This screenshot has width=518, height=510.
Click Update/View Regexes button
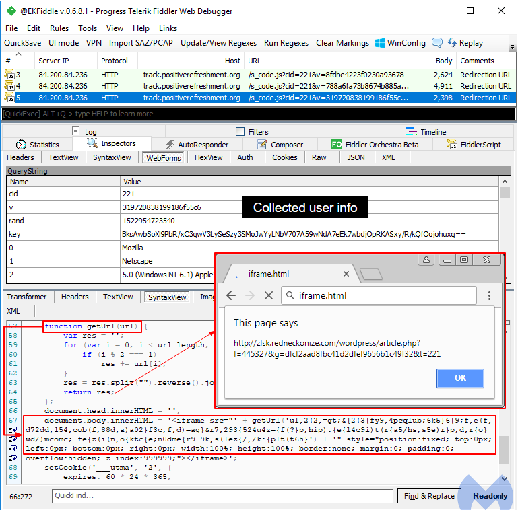point(218,43)
